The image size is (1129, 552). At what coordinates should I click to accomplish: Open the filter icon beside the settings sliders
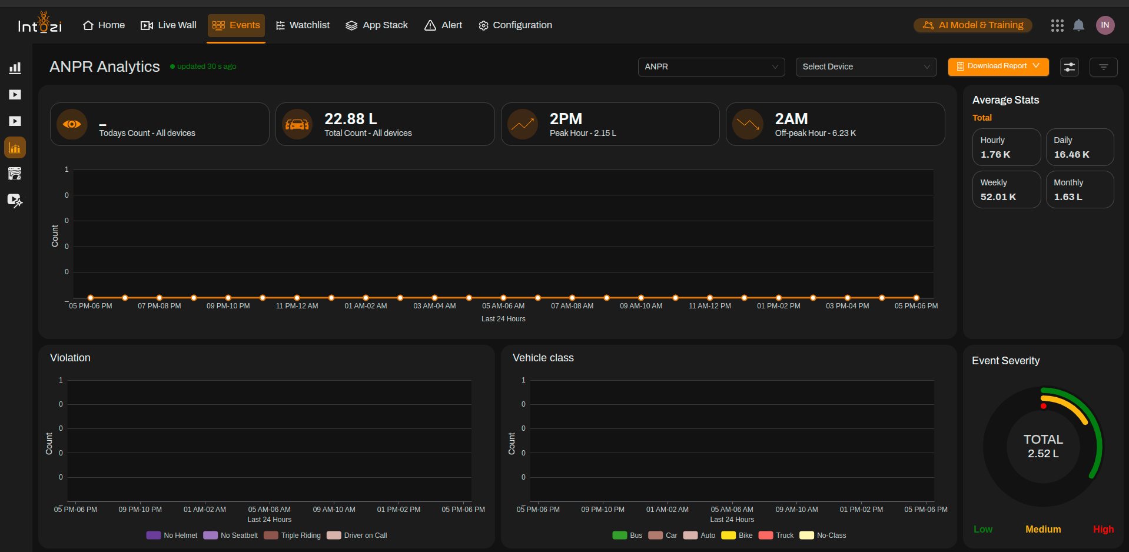coord(1103,66)
